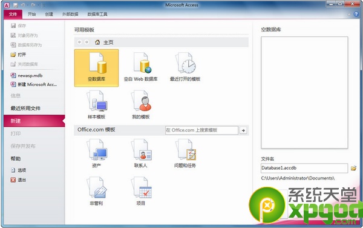This screenshot has height=228, width=363.
Task: Open recent file newasp.mdb
Action: pyautogui.click(x=27, y=75)
